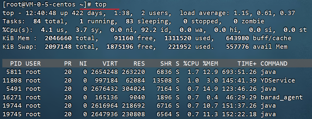The height and width of the screenshot is (119, 312).
Task: Click the SHR column header
Action: point(166,63)
